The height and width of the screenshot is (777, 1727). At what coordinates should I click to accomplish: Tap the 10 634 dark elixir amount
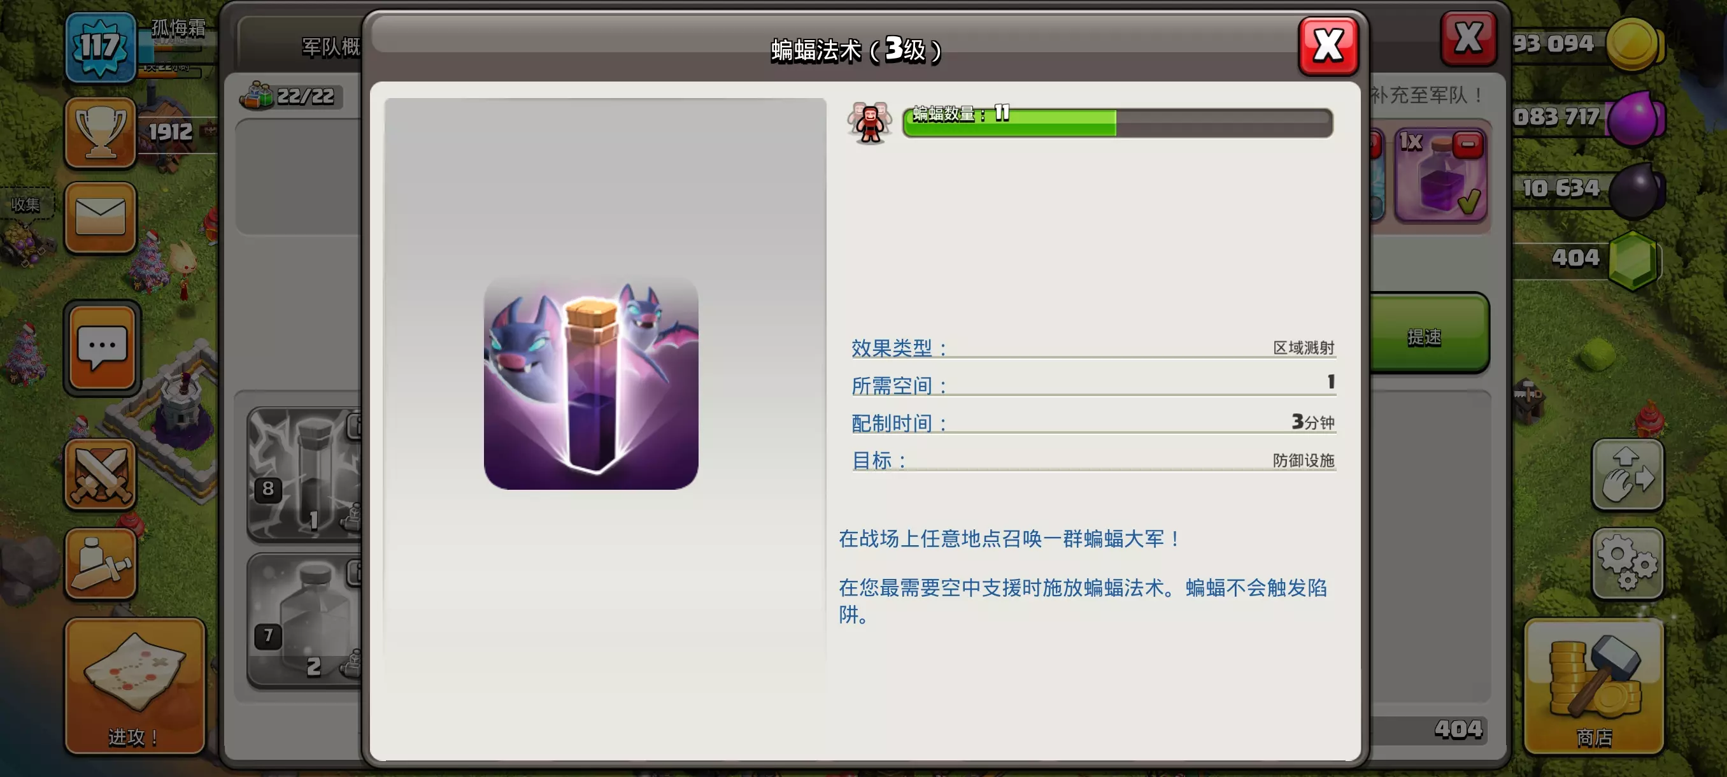[x=1560, y=188]
